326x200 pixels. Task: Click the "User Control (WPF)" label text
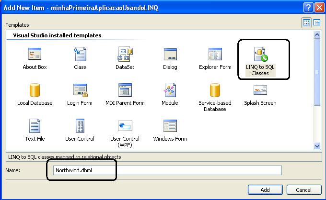tap(125, 142)
